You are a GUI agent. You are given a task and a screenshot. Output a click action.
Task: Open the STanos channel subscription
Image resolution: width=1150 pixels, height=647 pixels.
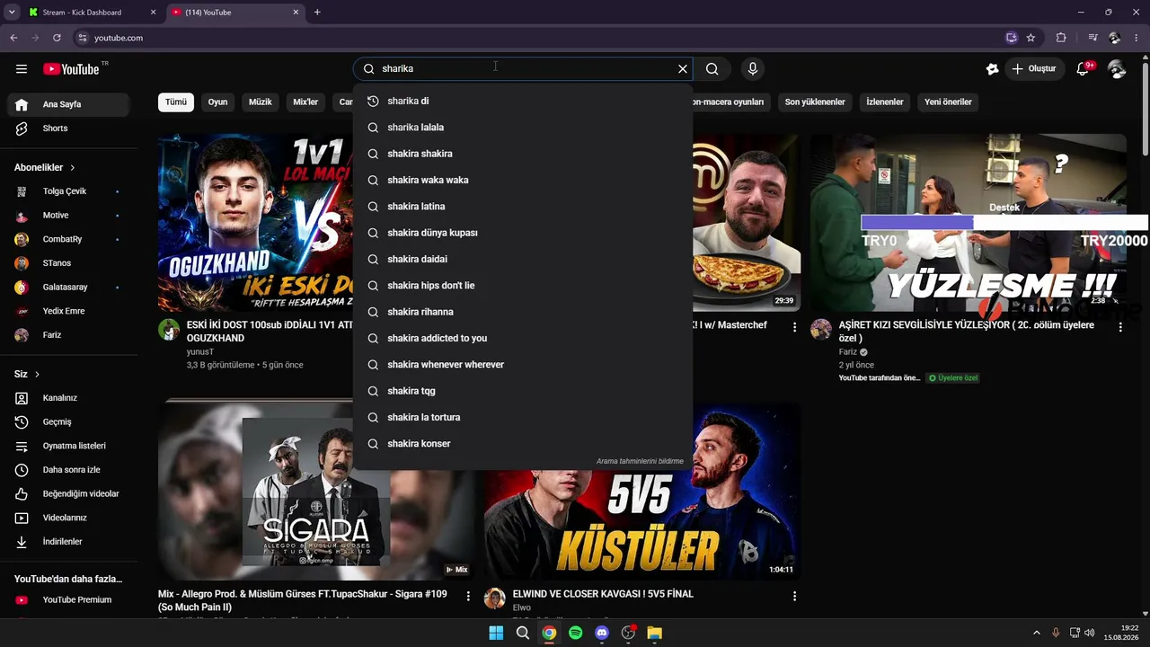(67, 263)
